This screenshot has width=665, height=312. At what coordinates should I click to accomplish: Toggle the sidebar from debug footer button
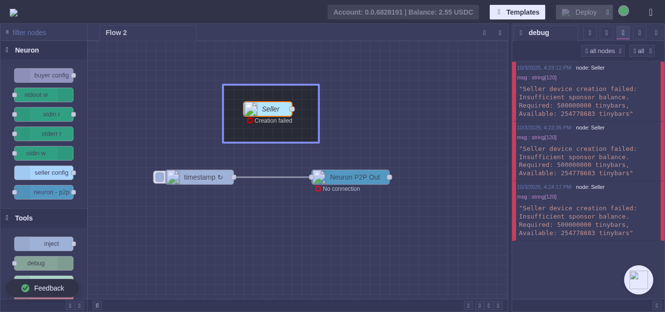click(x=656, y=305)
